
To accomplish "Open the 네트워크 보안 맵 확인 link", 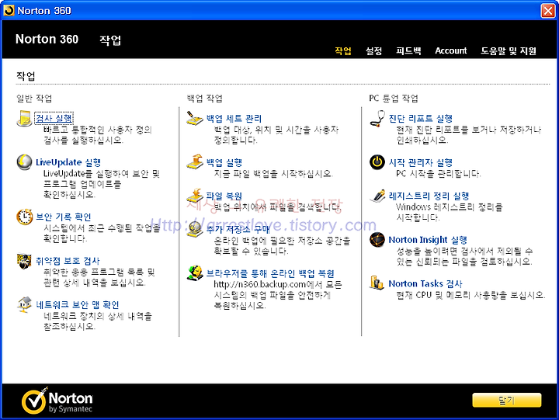I will (78, 305).
